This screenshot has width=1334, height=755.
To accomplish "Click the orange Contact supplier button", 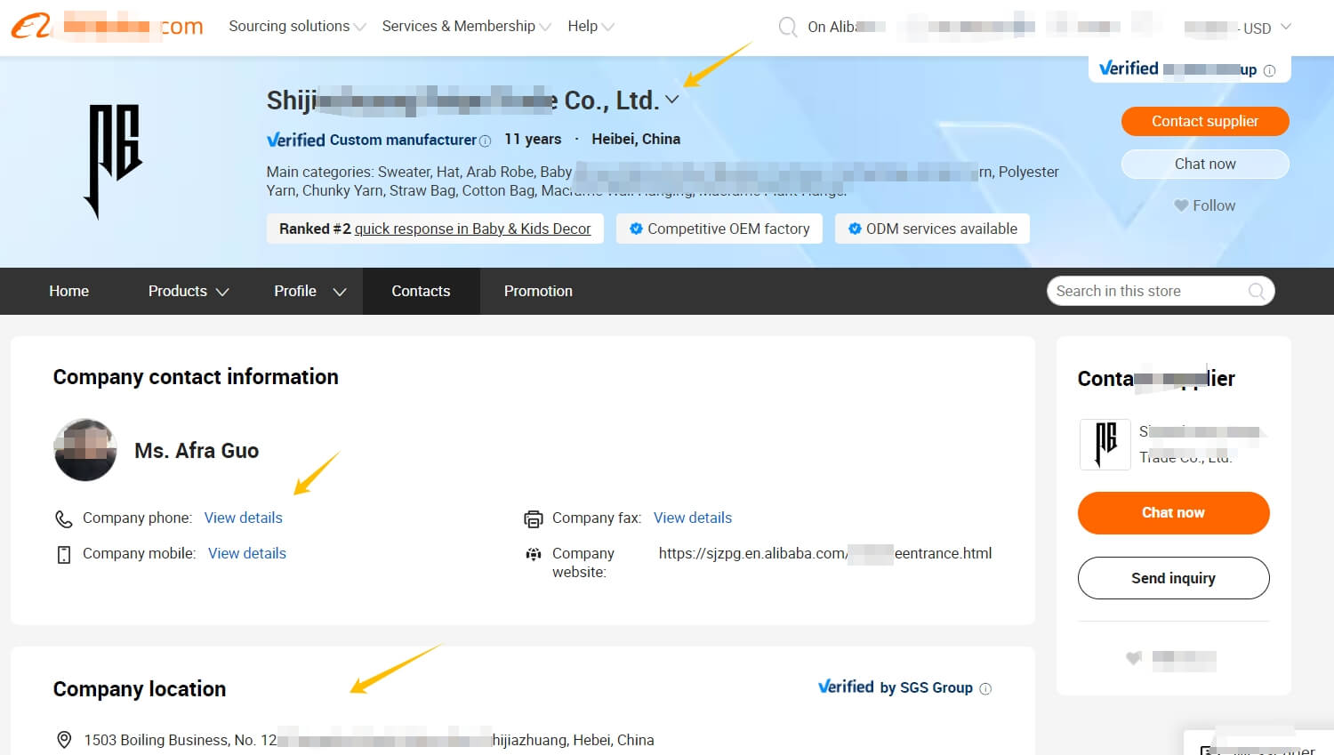I will tap(1205, 121).
